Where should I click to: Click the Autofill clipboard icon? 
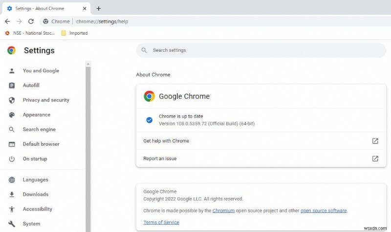[12, 85]
